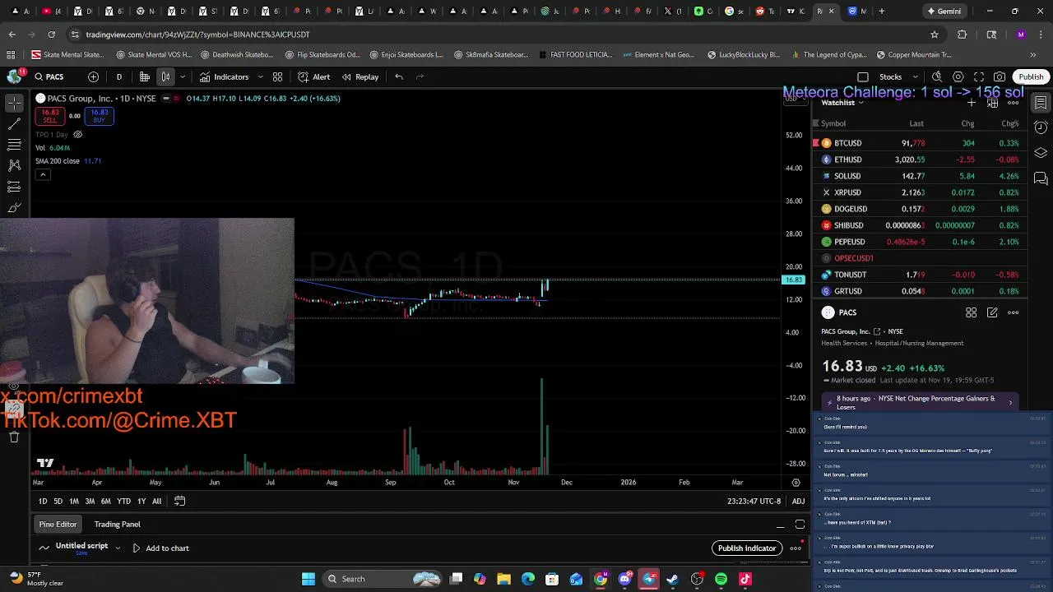Start bar Replay mode
1053x592 pixels.
coord(360,76)
